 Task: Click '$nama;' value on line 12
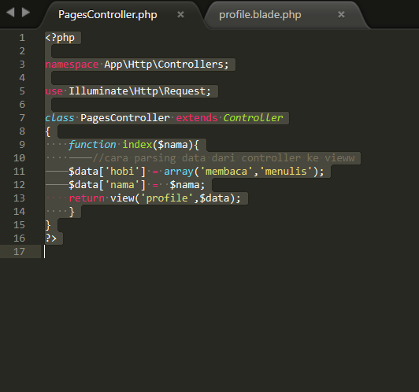click(x=187, y=185)
